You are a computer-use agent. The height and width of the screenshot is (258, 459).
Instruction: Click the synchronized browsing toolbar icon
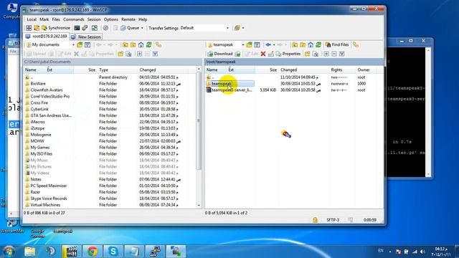(x=95, y=28)
